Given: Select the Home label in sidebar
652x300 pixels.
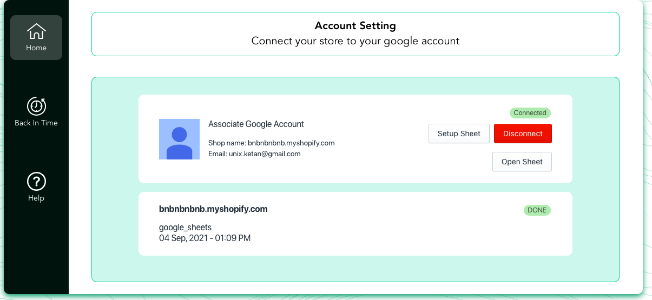Looking at the screenshot, I should point(36,48).
